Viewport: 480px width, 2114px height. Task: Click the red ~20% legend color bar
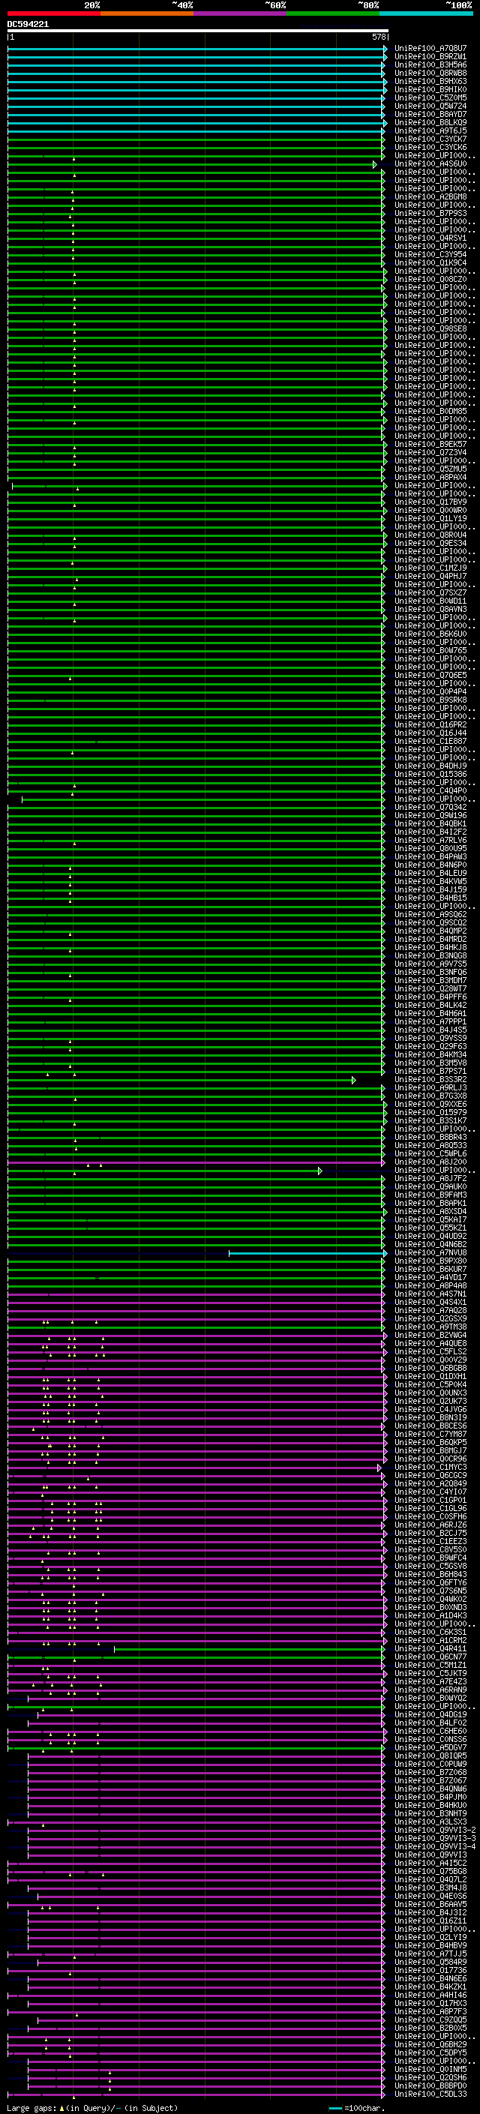[x=54, y=14]
